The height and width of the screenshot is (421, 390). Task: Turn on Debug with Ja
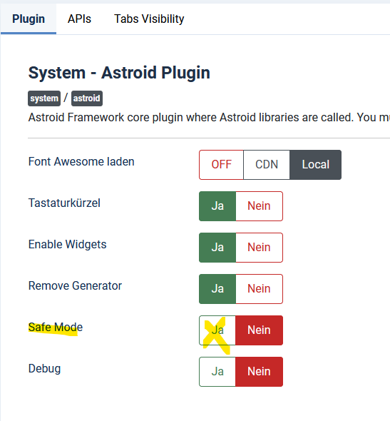pos(217,372)
